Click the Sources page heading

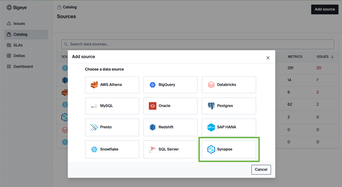pos(66,16)
